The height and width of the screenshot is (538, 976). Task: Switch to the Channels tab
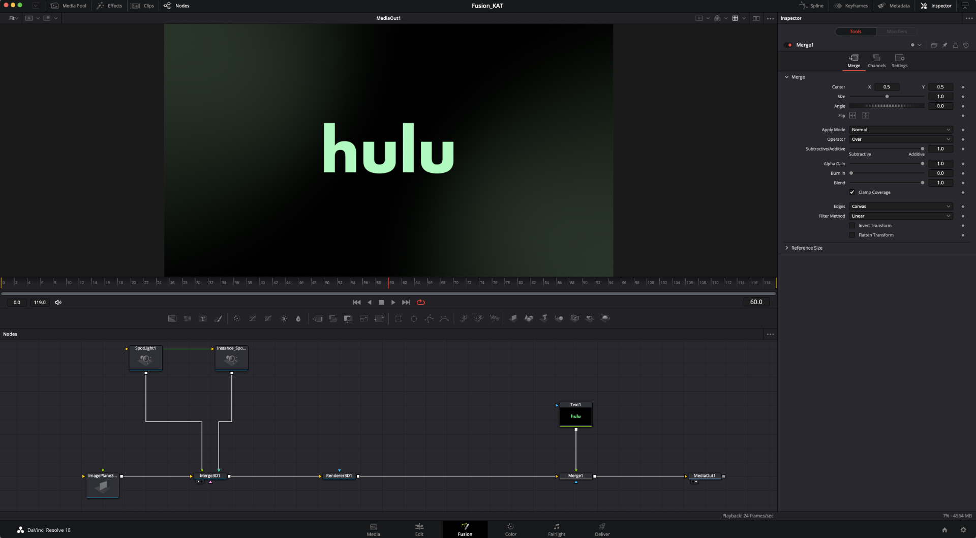click(876, 61)
